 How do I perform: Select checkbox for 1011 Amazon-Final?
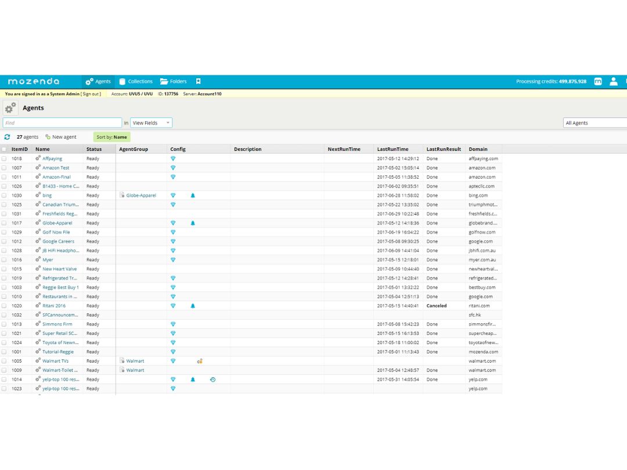[x=4, y=177]
